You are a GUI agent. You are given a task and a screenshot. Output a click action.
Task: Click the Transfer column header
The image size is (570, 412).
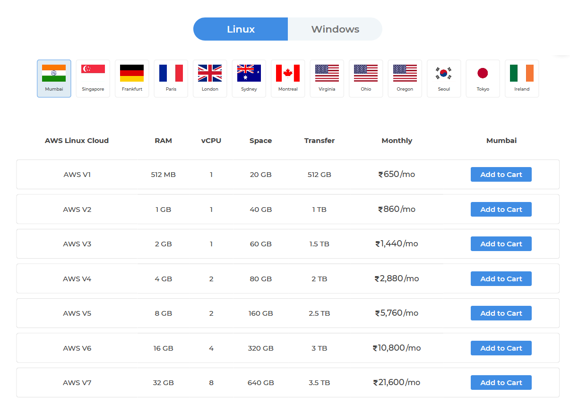(x=320, y=141)
